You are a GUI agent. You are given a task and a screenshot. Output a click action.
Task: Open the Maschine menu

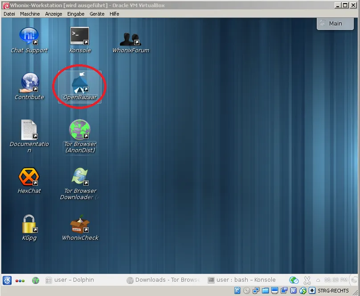pyautogui.click(x=30, y=14)
